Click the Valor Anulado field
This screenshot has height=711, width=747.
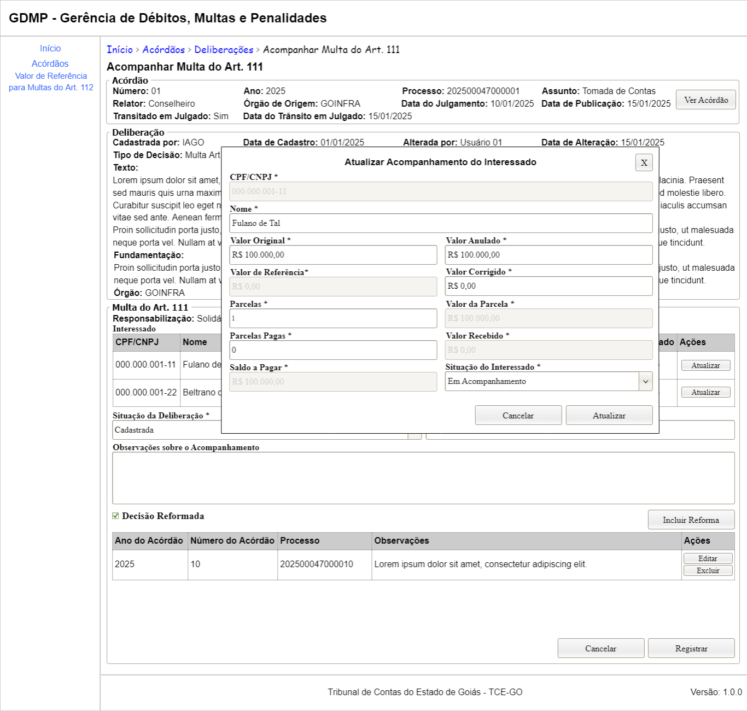(548, 255)
